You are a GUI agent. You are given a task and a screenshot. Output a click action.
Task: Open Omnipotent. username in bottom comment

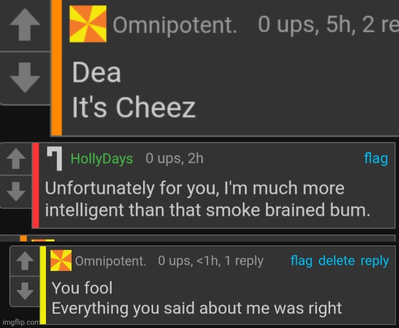coord(110,261)
